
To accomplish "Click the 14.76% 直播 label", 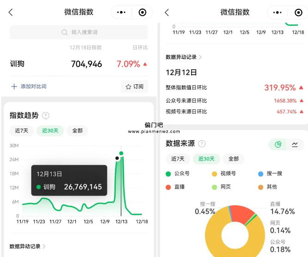I will (x=283, y=211).
